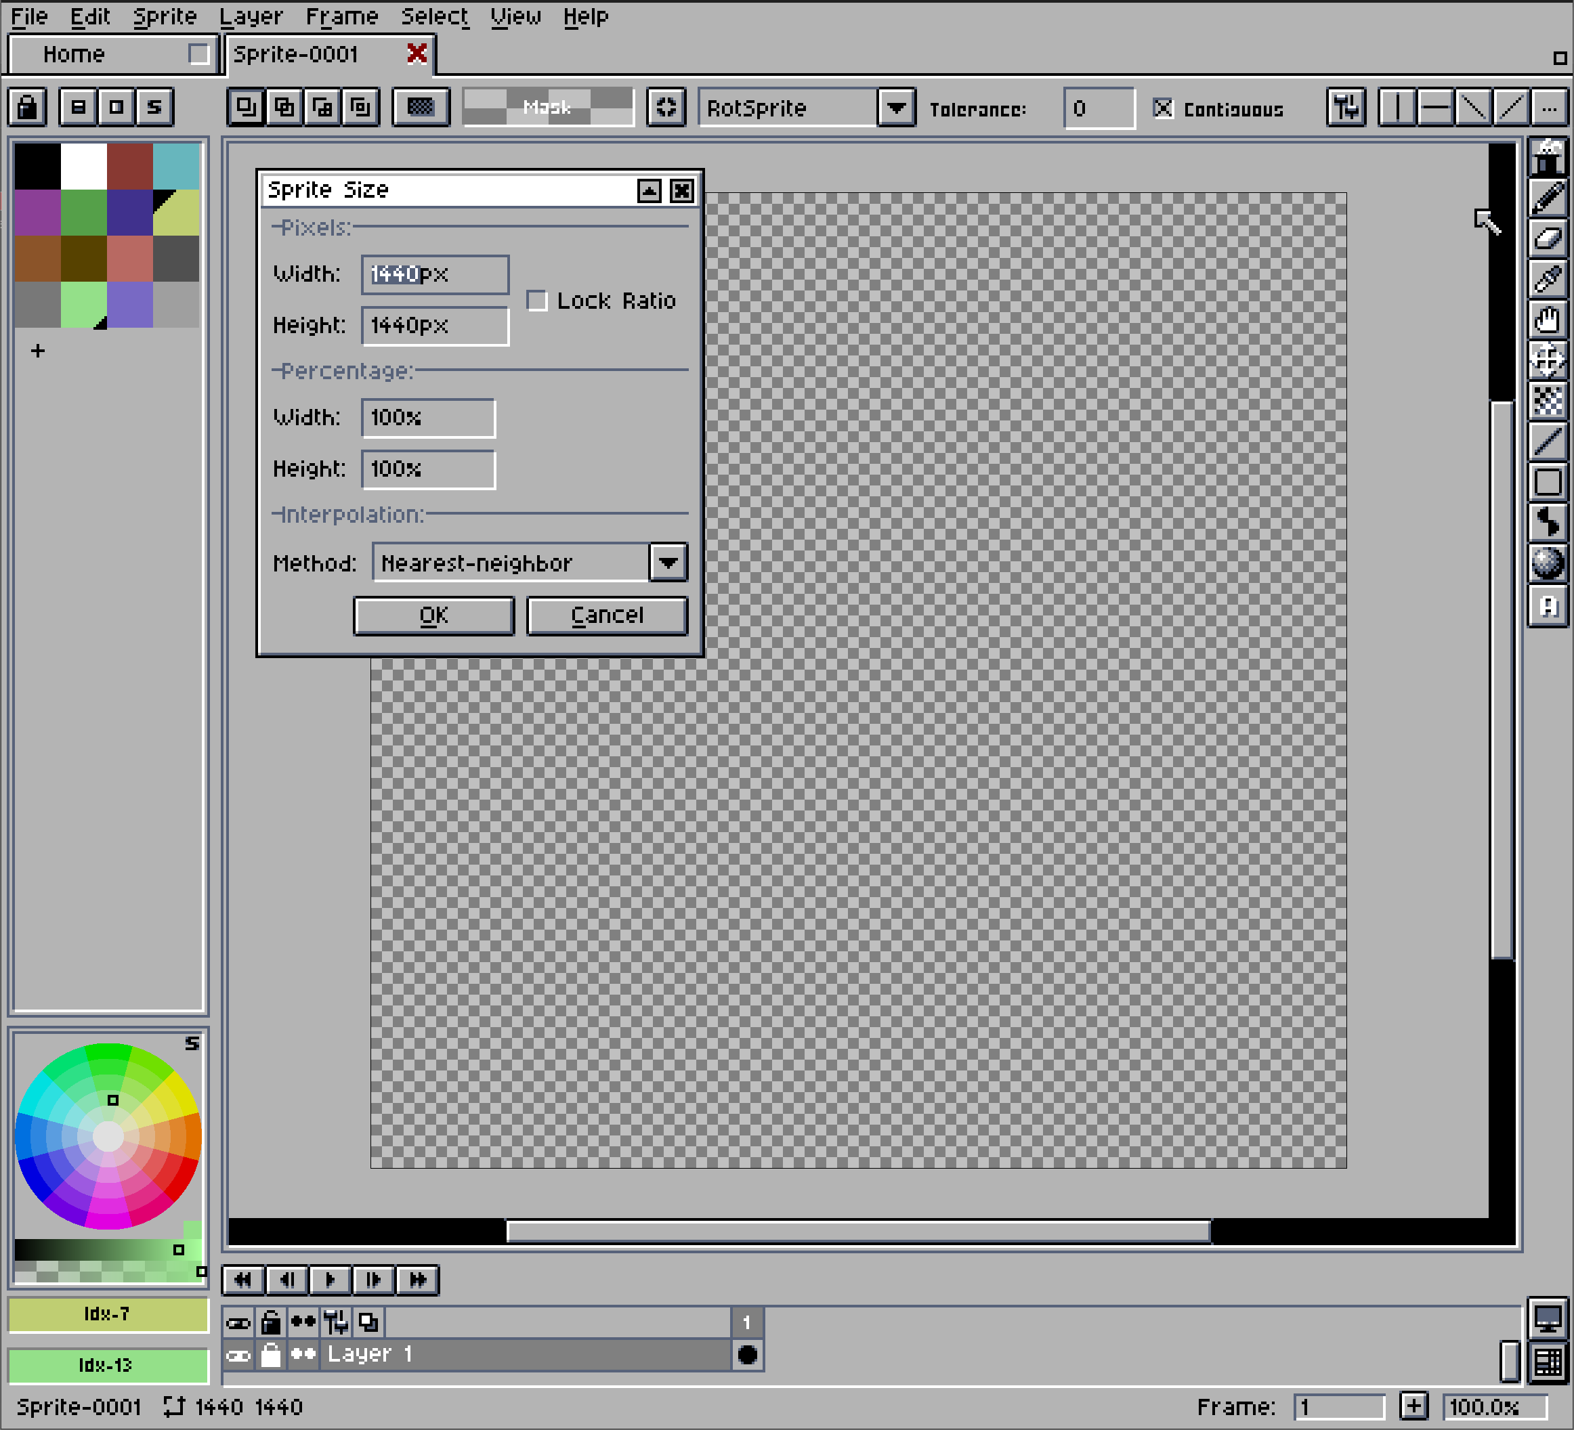Click the Idx-13 background color button
1574x1430 pixels.
click(108, 1365)
